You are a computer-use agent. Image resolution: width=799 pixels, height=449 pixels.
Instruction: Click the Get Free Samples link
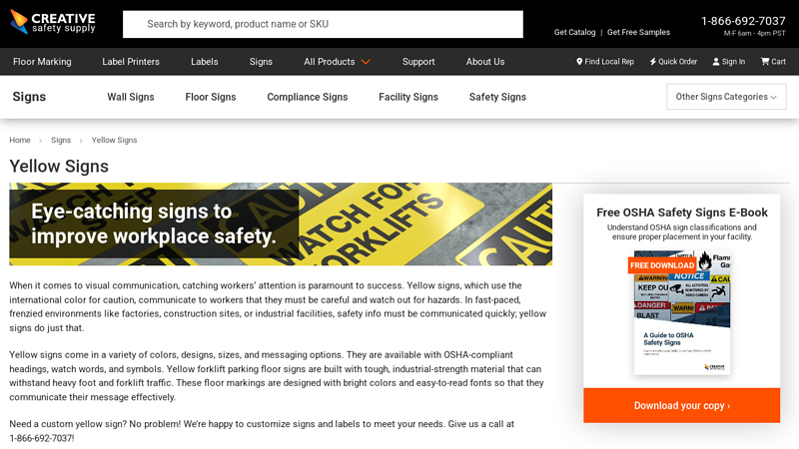pyautogui.click(x=638, y=32)
